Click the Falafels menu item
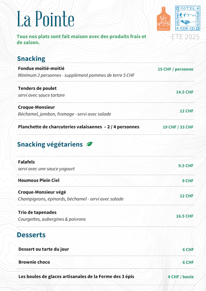 [x=26, y=162]
